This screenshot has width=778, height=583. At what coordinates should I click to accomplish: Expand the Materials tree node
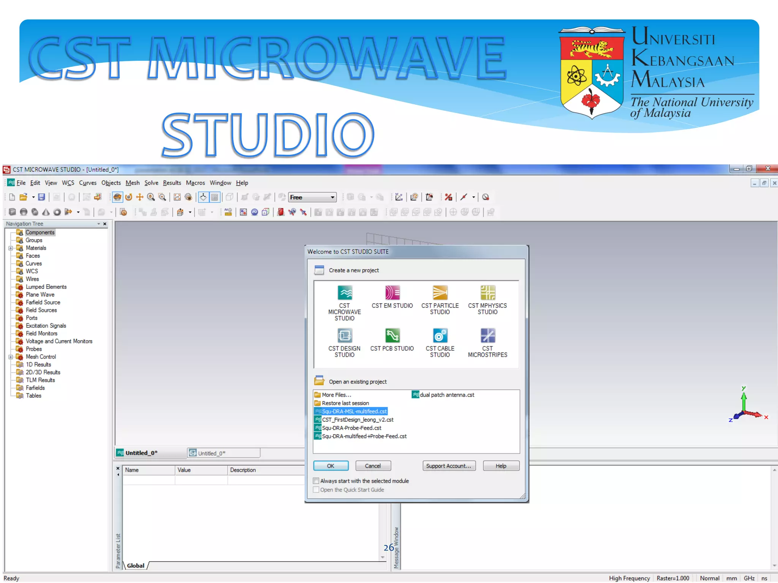point(11,248)
